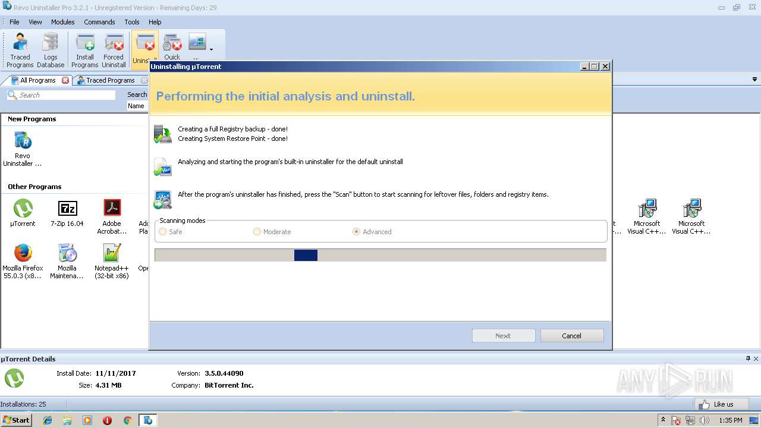The image size is (761, 428).
Task: Click the system clock 1:35 PM
Action: click(731, 420)
